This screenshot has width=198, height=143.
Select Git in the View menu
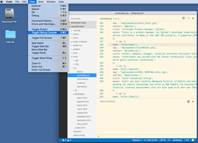pos(48,12)
